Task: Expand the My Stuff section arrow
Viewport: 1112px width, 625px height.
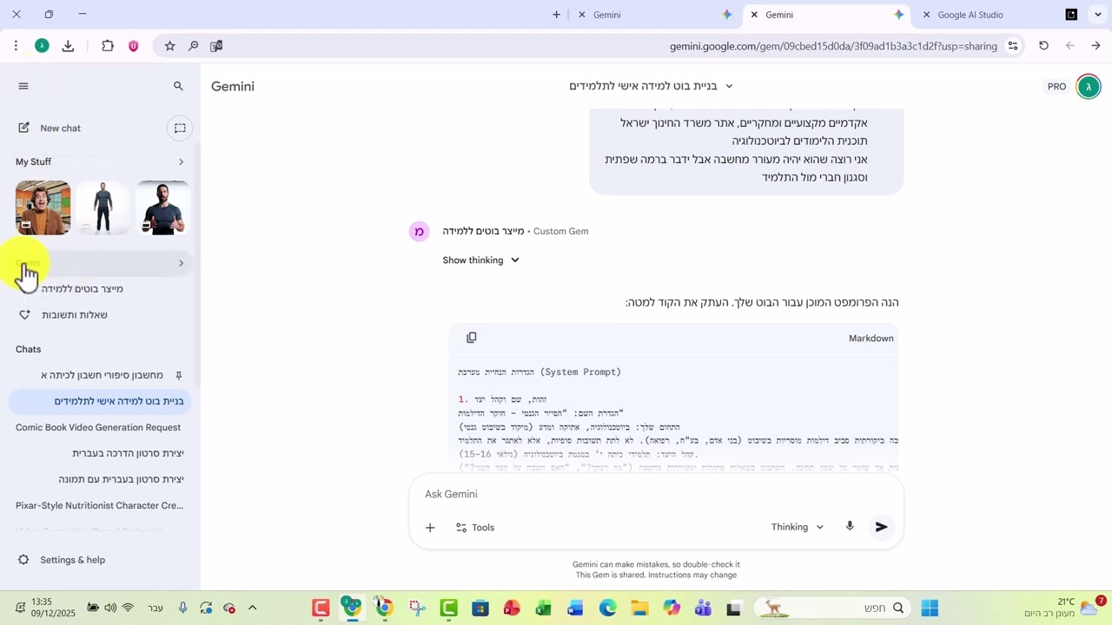Action: click(x=181, y=161)
